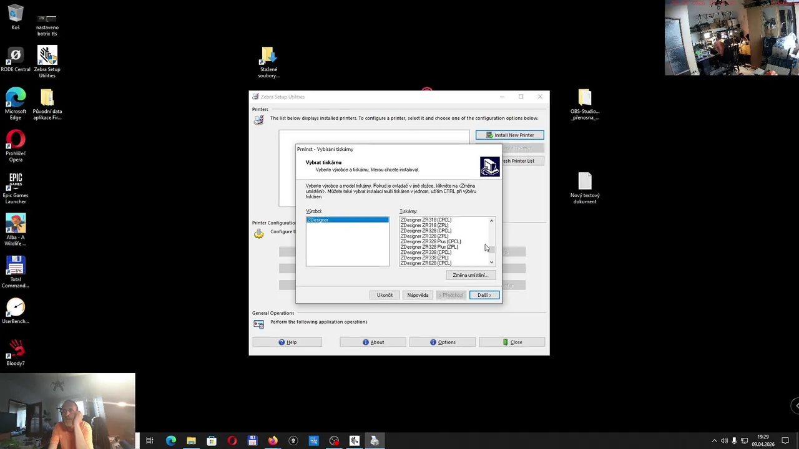Image resolution: width=799 pixels, height=449 pixels.
Task: Click Ukončit button in PrnInst dialog
Action: tap(385, 295)
